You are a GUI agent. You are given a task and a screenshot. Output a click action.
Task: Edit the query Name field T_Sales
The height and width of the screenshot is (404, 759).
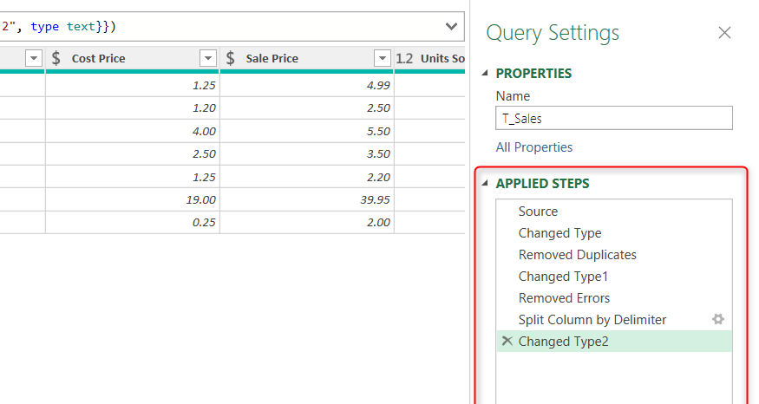(614, 118)
